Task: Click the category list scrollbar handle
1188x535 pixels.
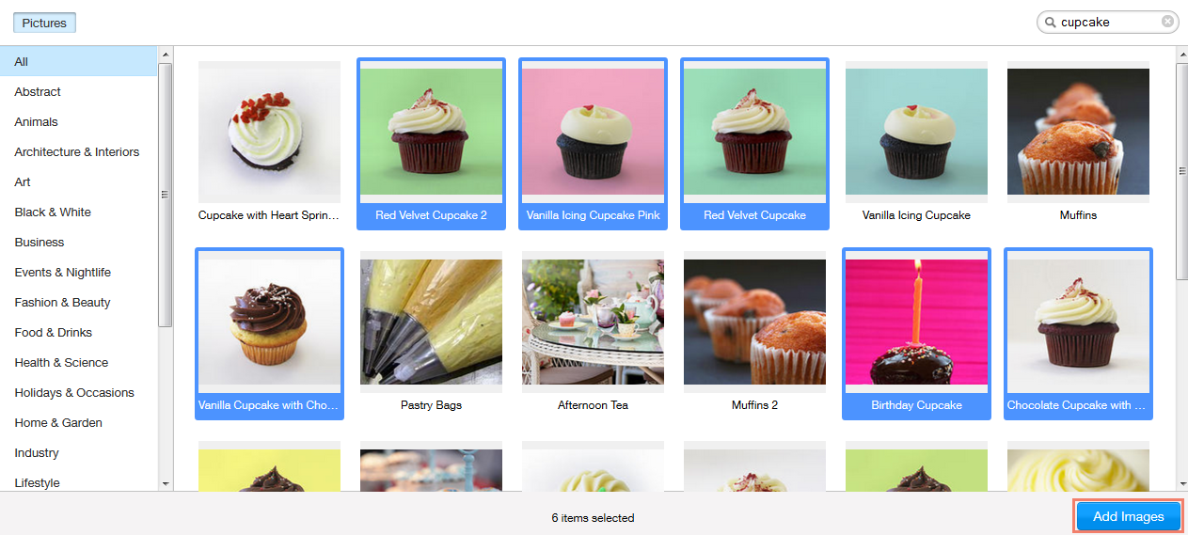Action: click(166, 195)
